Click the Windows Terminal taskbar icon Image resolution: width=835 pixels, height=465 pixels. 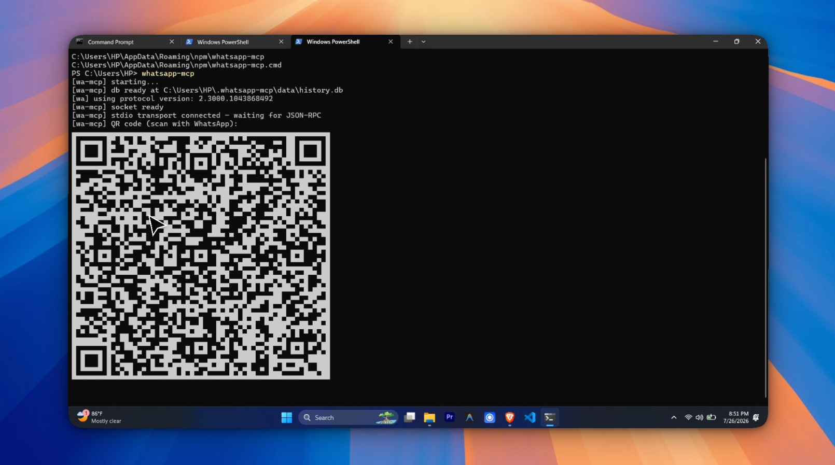tap(550, 418)
